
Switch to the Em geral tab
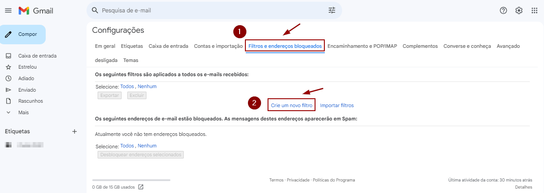pyautogui.click(x=105, y=46)
